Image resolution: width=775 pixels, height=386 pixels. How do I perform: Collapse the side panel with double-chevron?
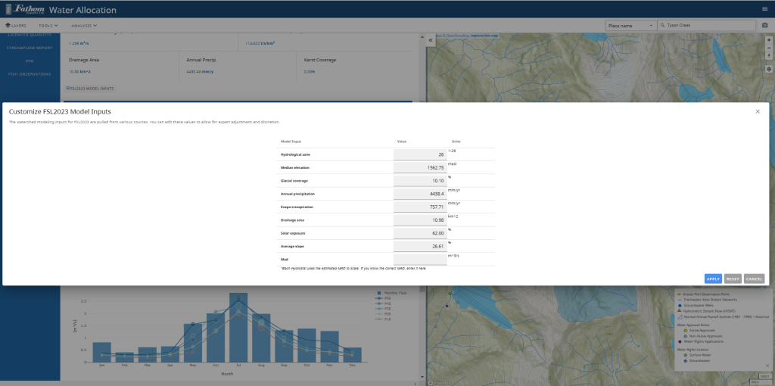[x=431, y=39]
